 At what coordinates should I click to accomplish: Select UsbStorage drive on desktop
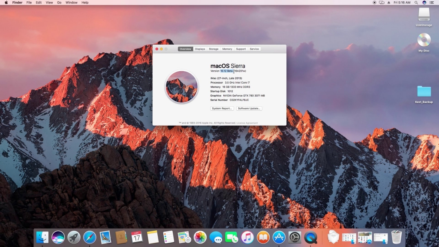click(424, 17)
